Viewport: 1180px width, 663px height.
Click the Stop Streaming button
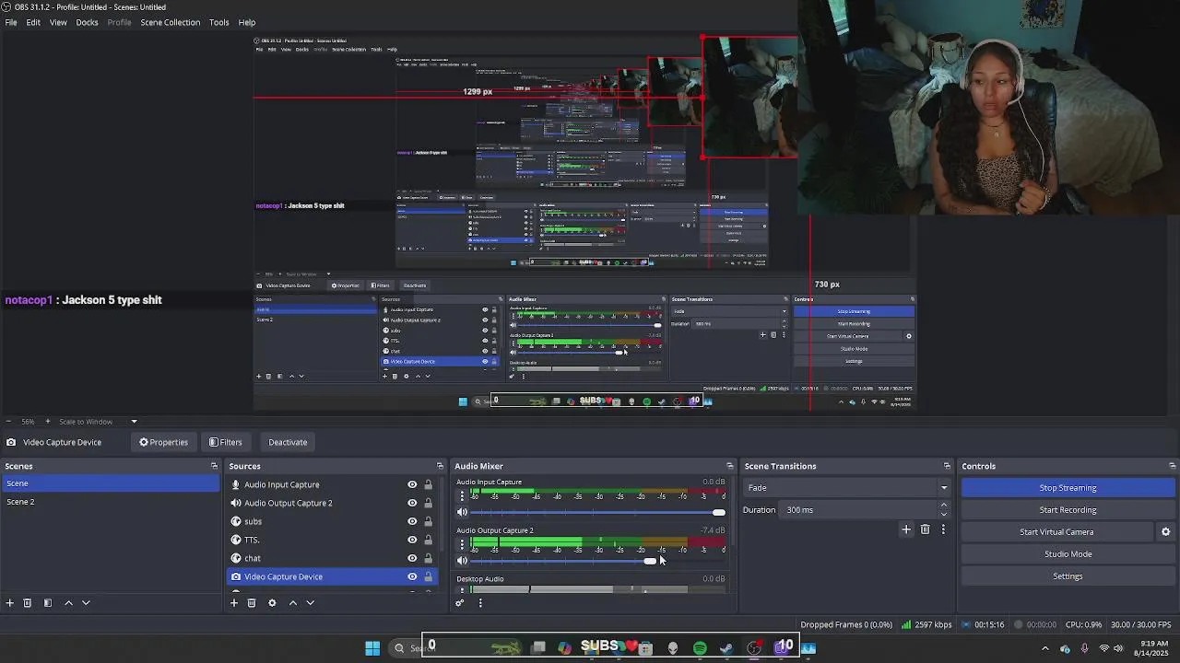click(x=1068, y=488)
